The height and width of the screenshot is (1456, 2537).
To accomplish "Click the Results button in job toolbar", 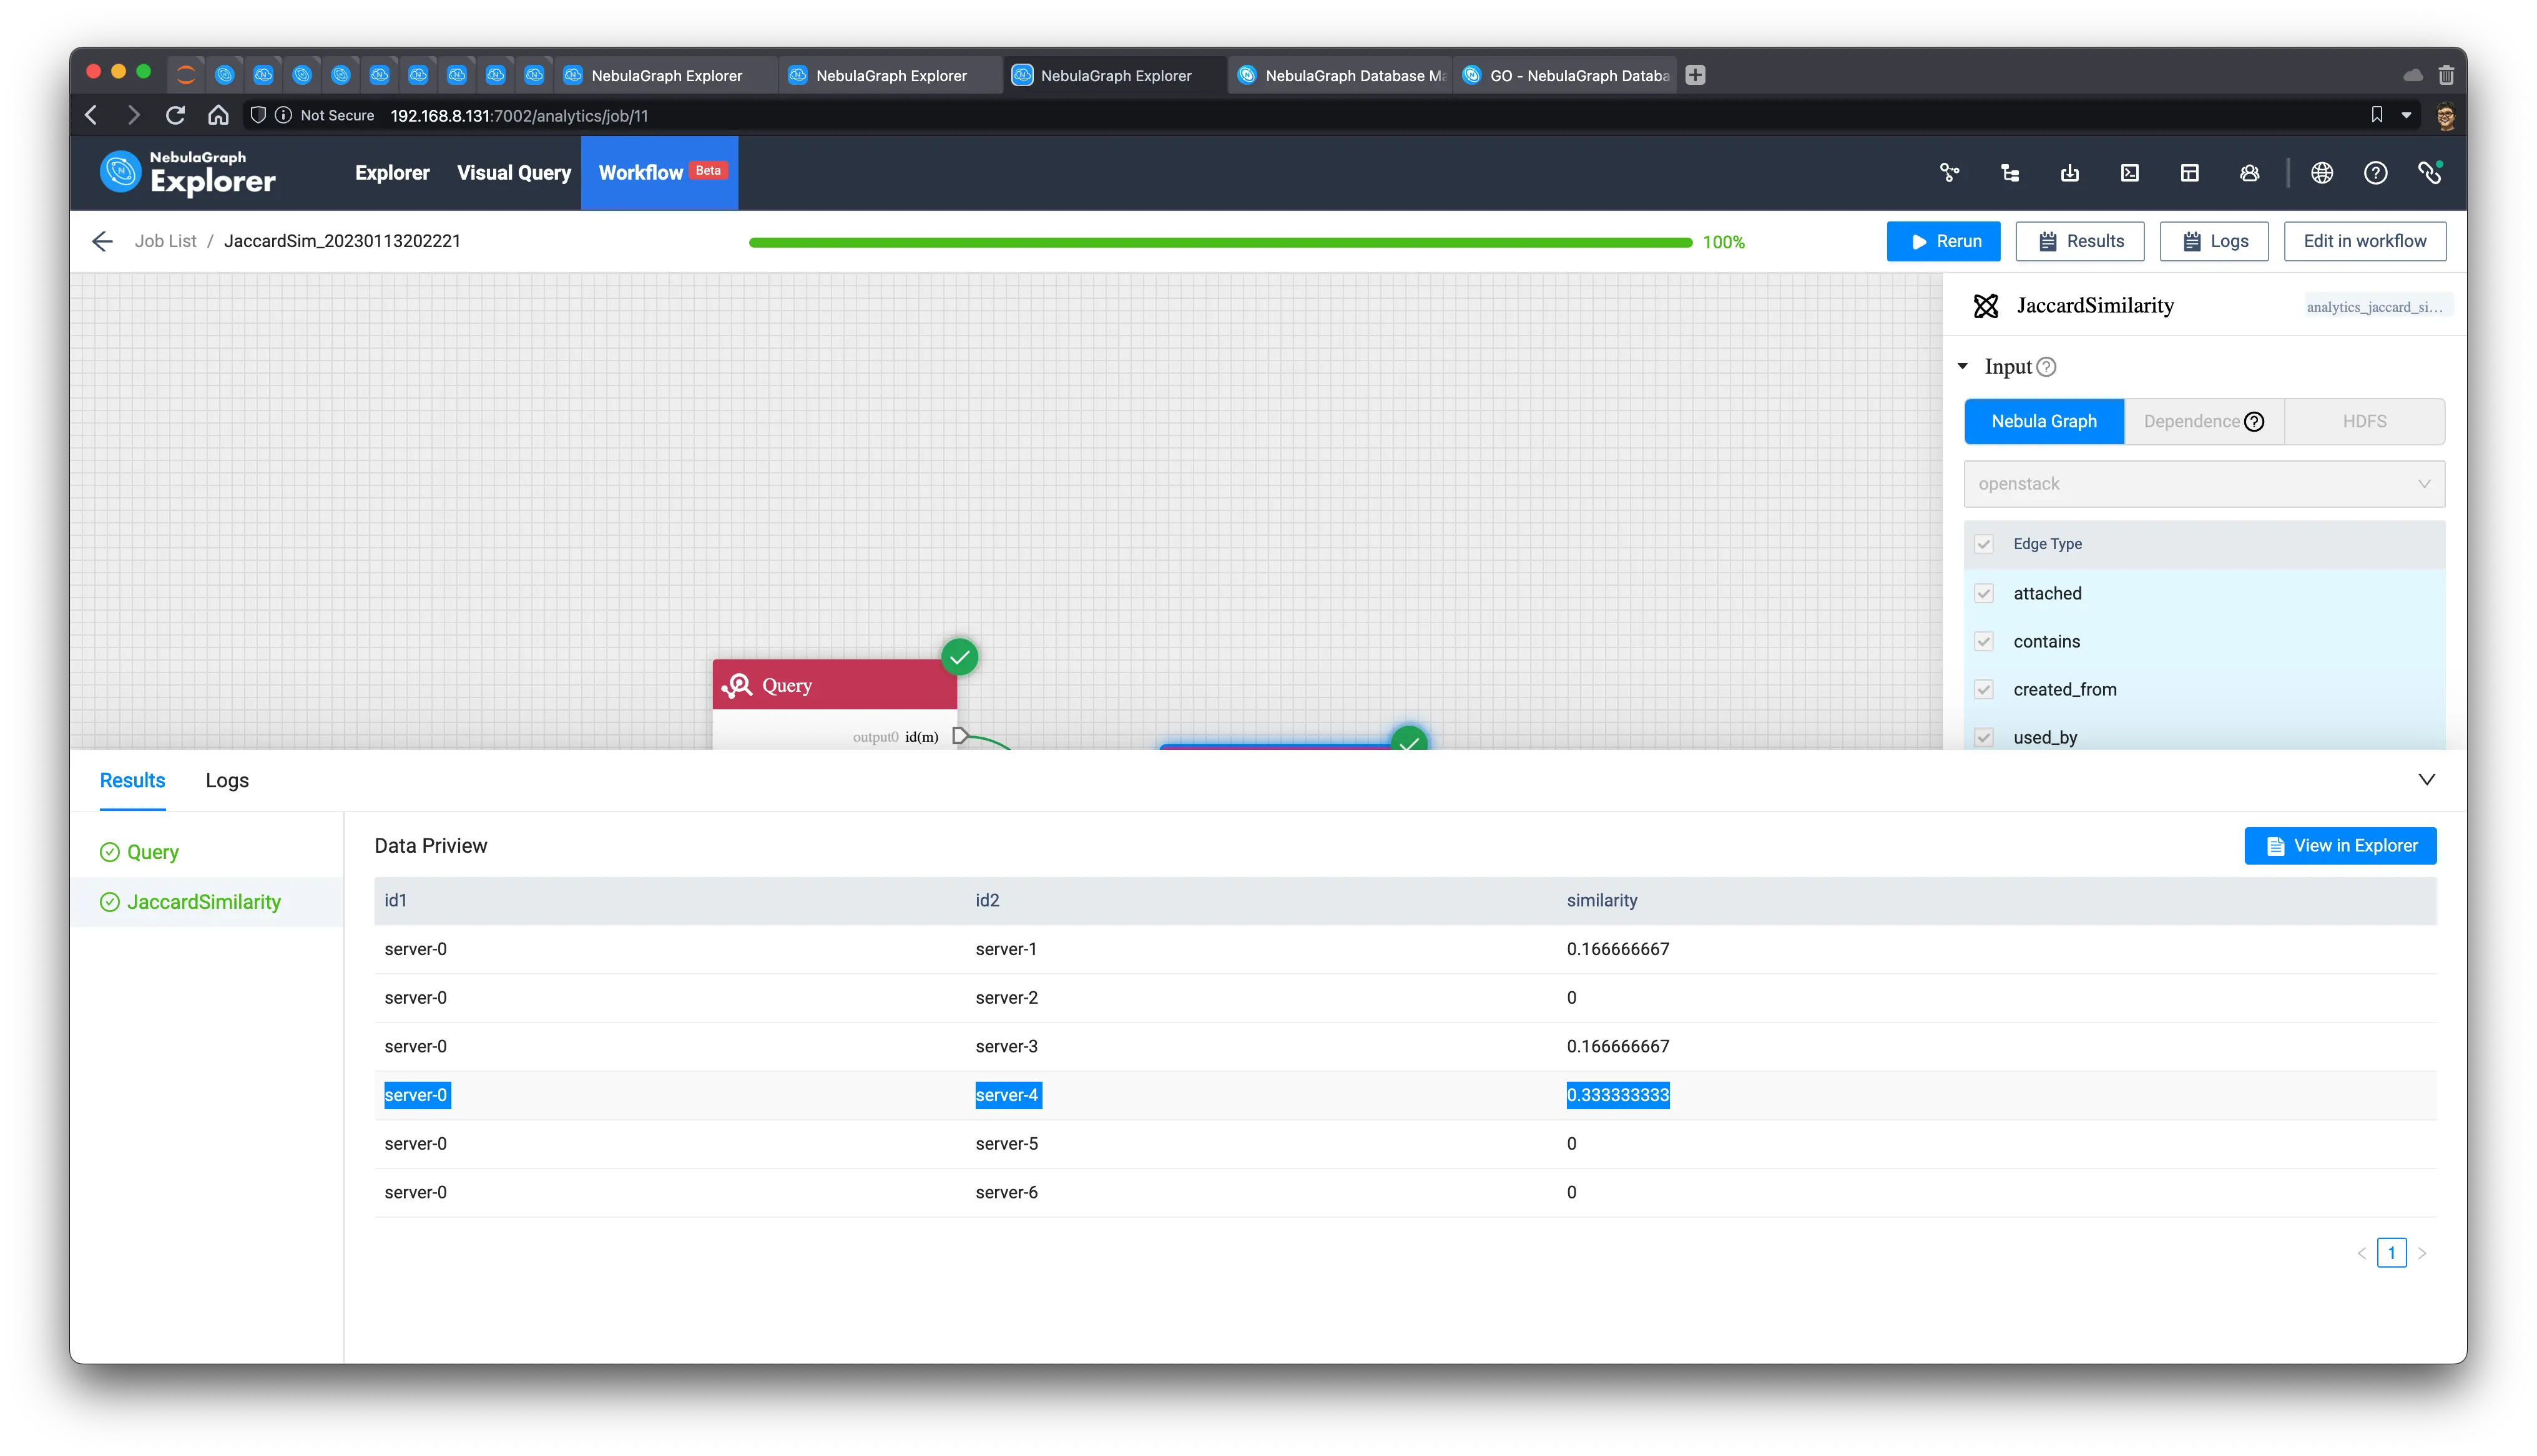I will (2080, 242).
